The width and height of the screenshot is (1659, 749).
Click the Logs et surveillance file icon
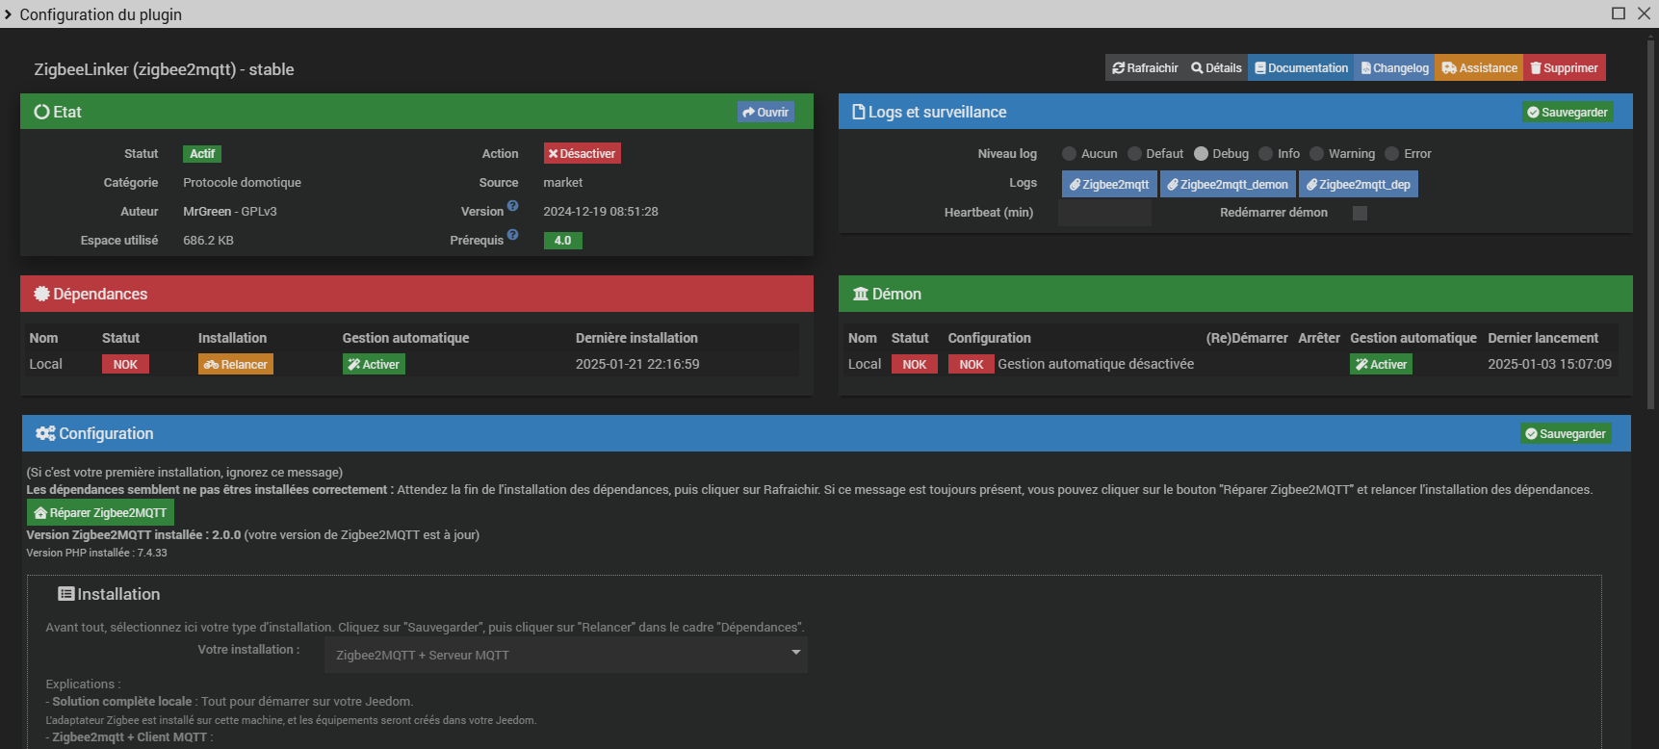859,112
